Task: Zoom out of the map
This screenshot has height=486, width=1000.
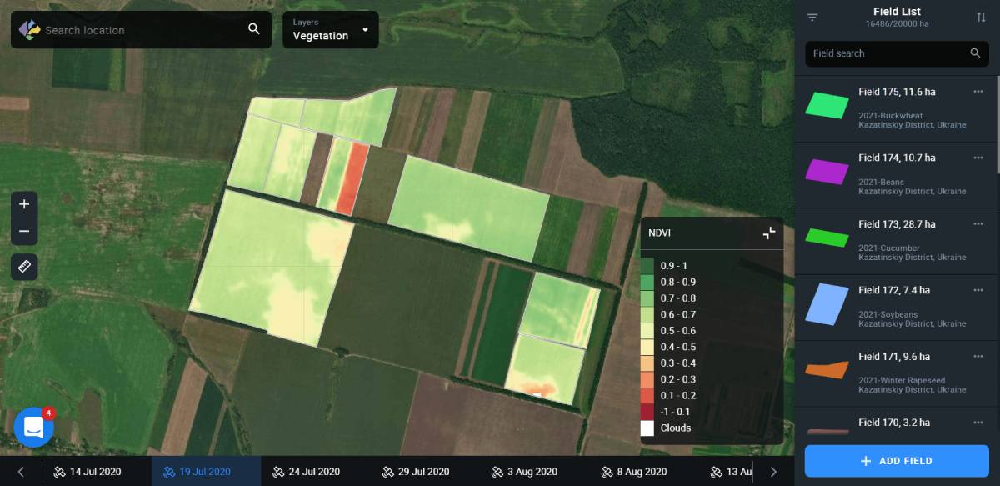Action: click(24, 232)
